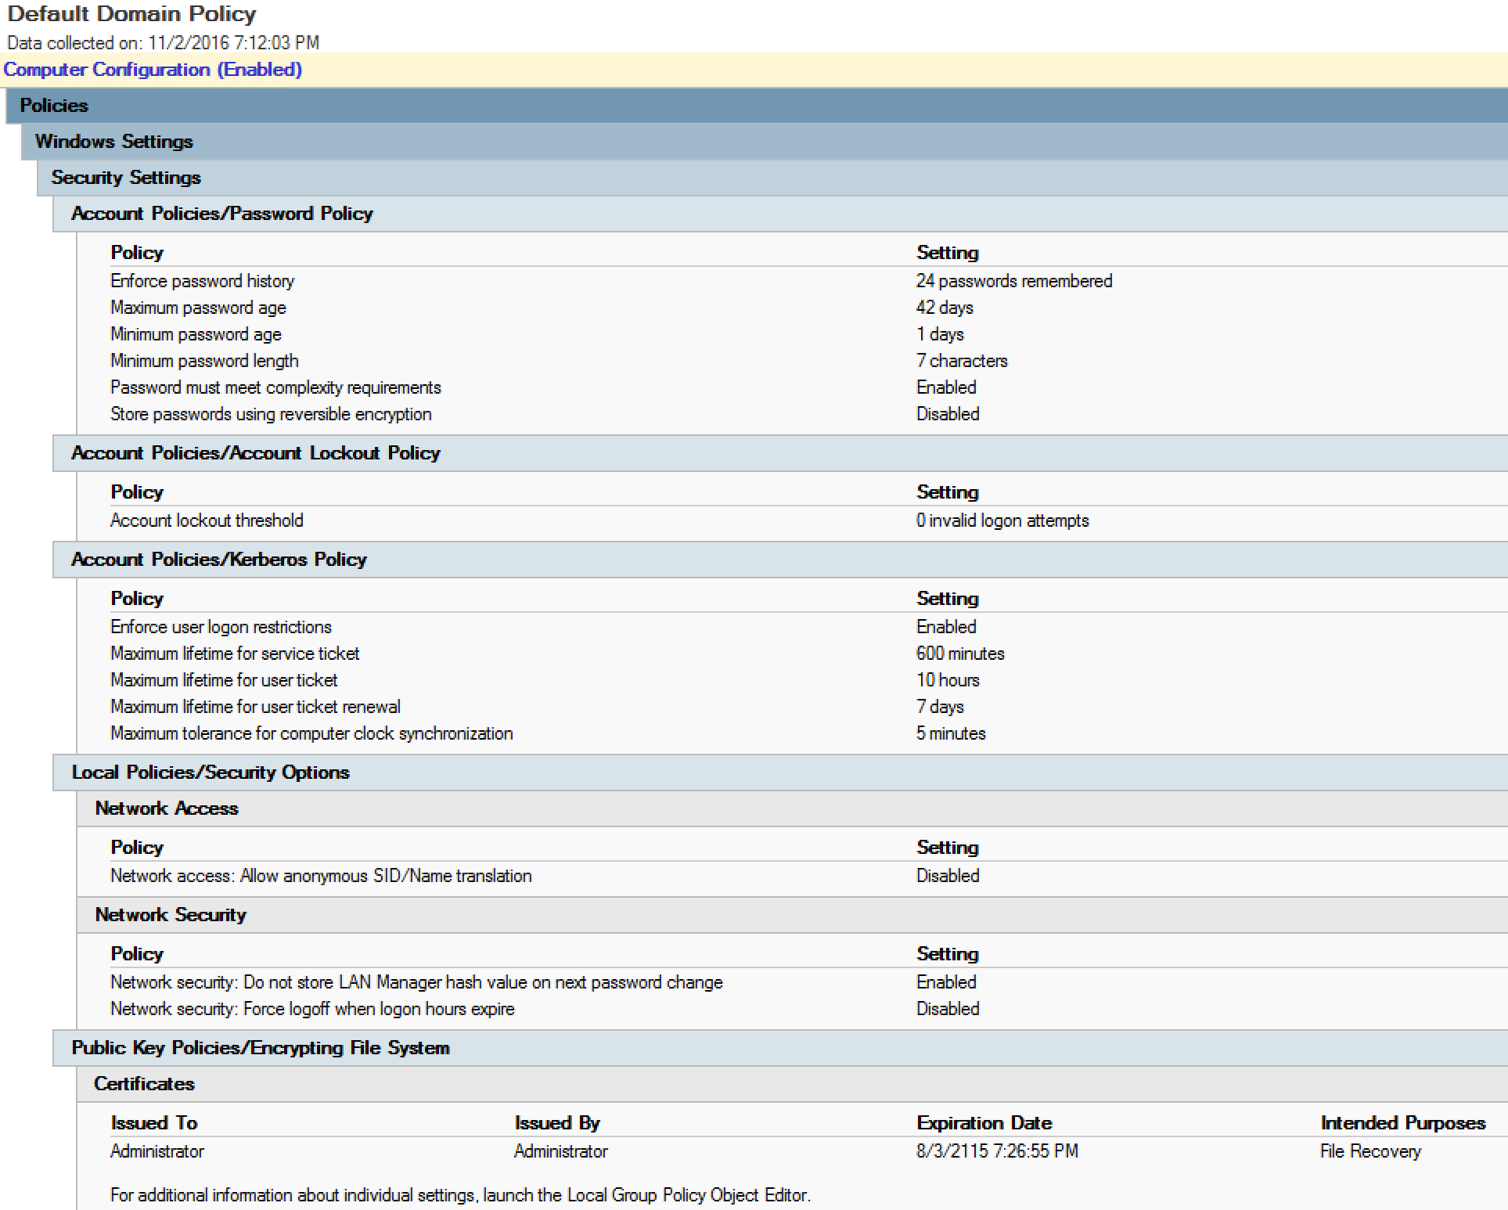
Task: Collapse Public Key Policies/Encrypting File System section
Action: point(260,1047)
